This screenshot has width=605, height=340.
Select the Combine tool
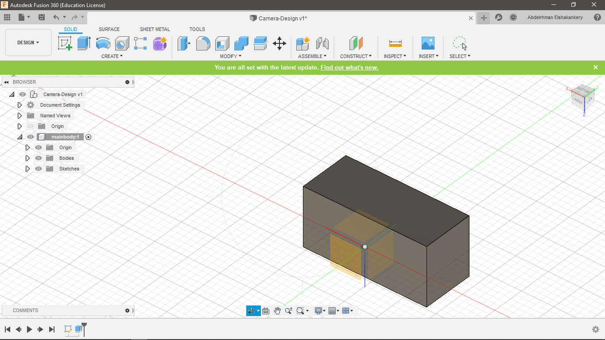pyautogui.click(x=241, y=43)
